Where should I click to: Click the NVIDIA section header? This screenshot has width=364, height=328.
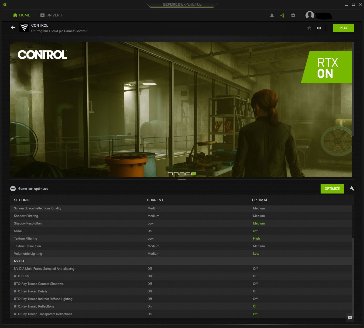181,261
